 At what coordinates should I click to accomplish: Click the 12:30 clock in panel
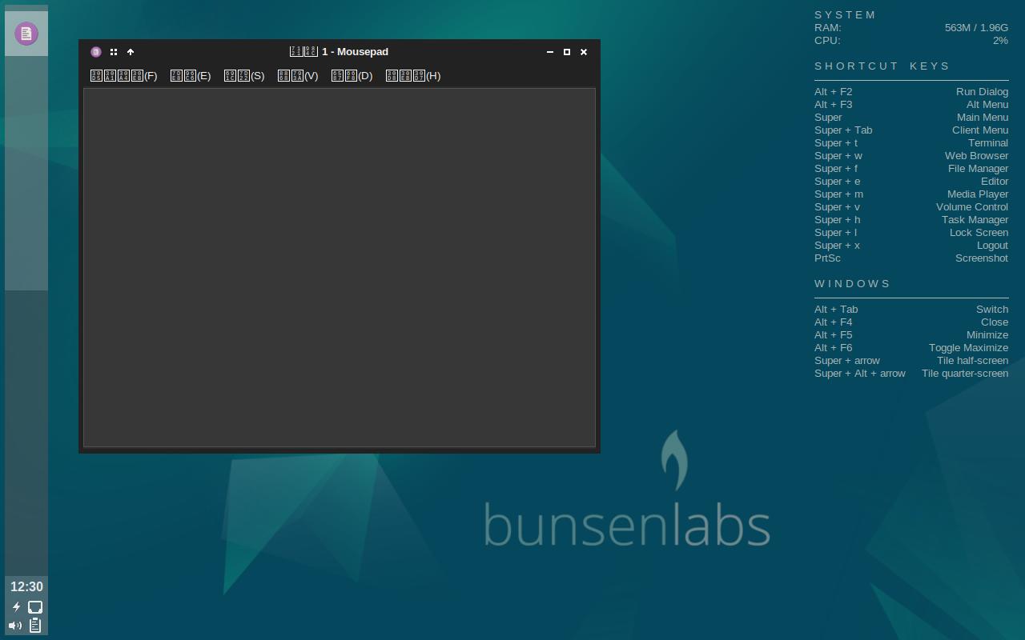point(26,587)
